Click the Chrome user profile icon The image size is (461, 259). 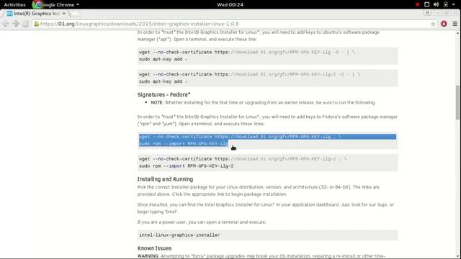point(427,13)
